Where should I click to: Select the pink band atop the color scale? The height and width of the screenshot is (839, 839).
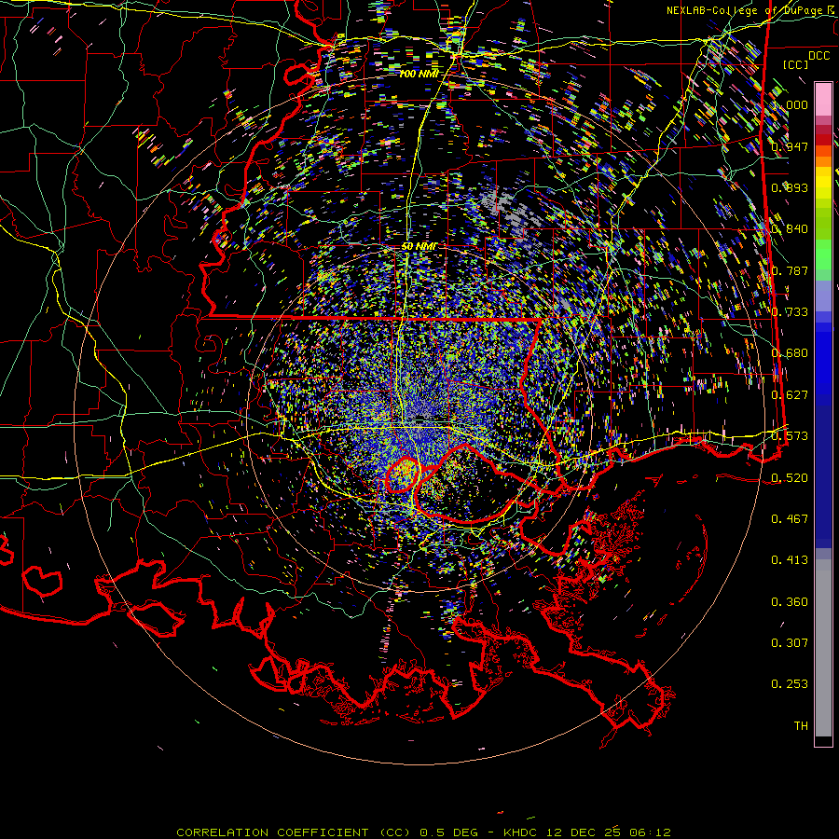pos(823,100)
